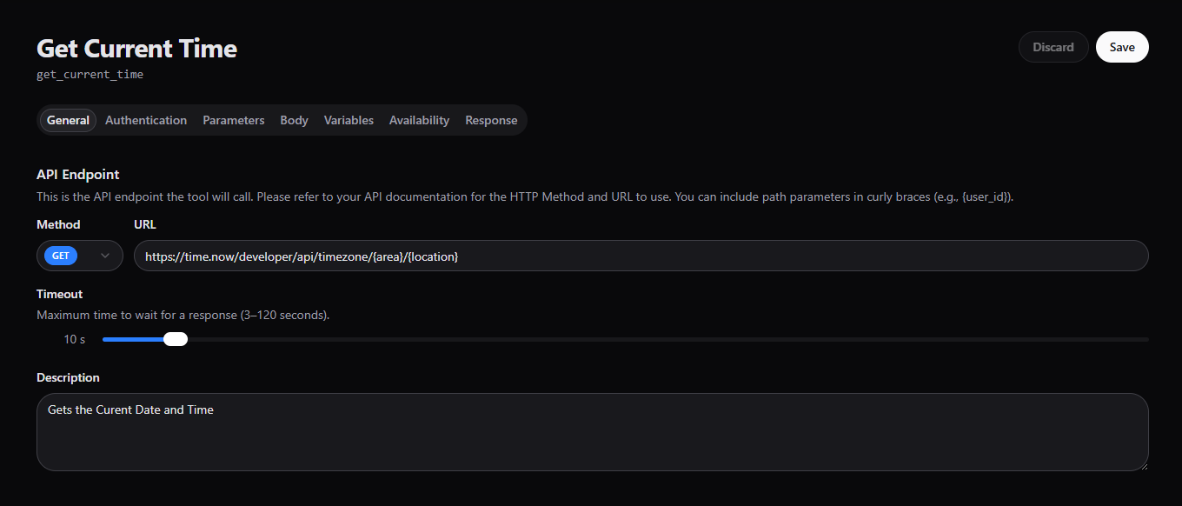Focus the API endpoint URL field
Image resolution: width=1182 pixels, height=506 pixels.
click(641, 256)
